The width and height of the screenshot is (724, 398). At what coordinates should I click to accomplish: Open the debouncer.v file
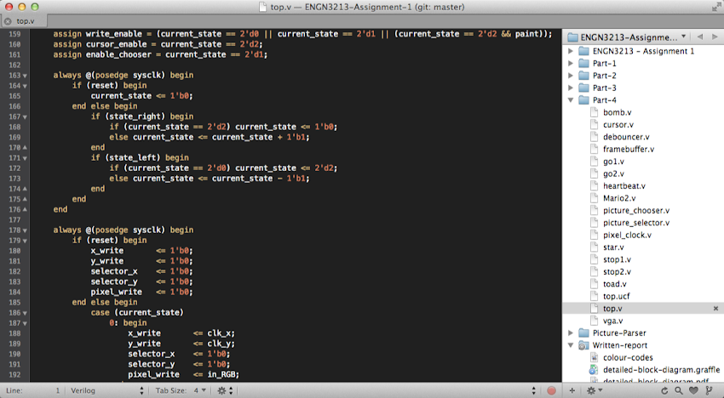click(626, 137)
